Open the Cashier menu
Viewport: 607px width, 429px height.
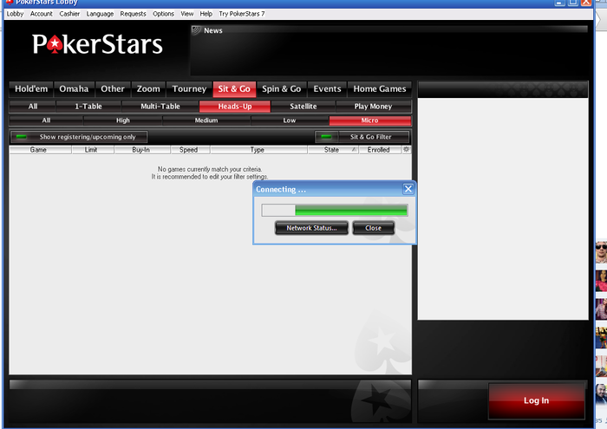tap(69, 14)
